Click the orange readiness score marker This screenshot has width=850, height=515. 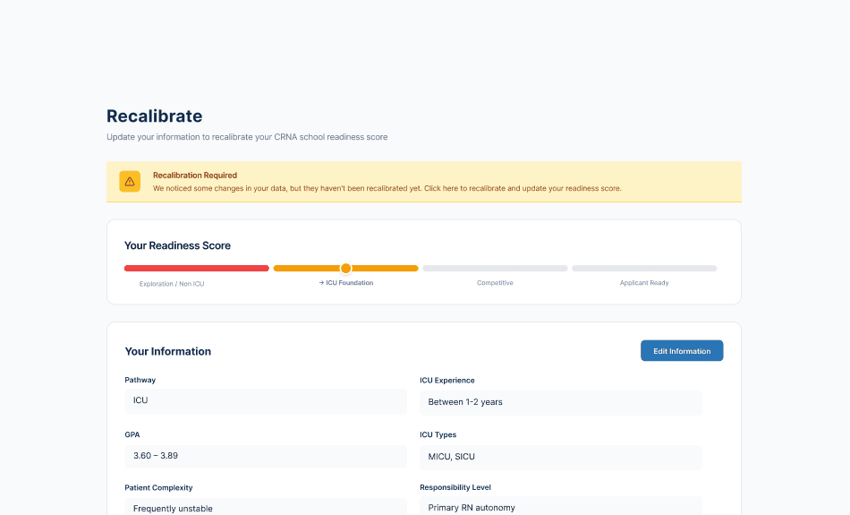[346, 268]
